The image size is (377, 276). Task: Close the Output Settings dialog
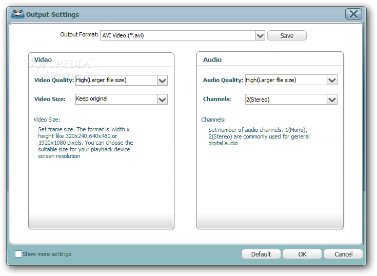pos(353,14)
